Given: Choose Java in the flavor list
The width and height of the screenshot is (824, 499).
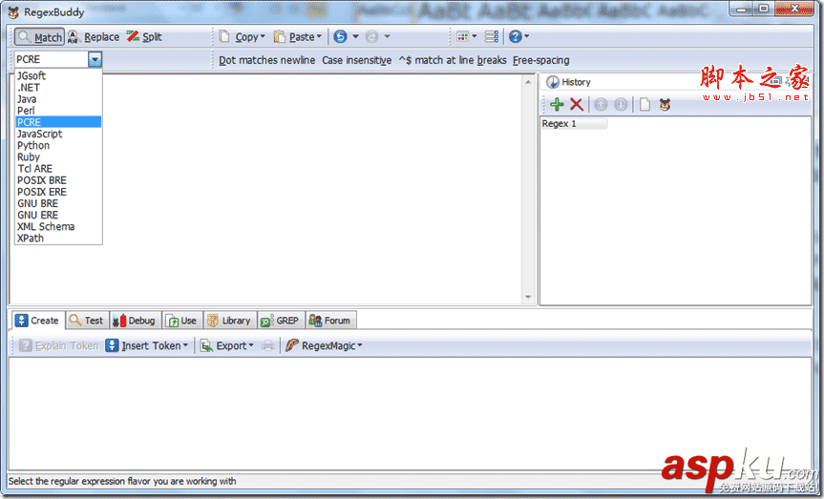Looking at the screenshot, I should coord(58,99).
